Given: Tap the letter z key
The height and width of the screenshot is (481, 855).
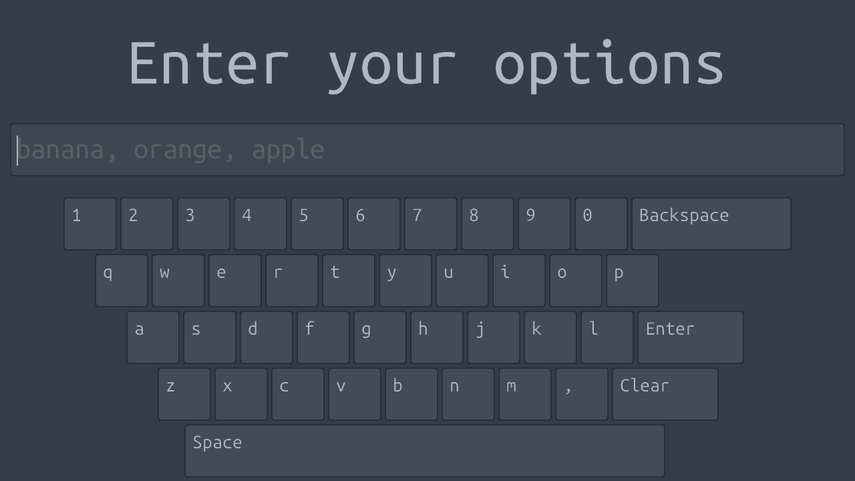Looking at the screenshot, I should [184, 394].
